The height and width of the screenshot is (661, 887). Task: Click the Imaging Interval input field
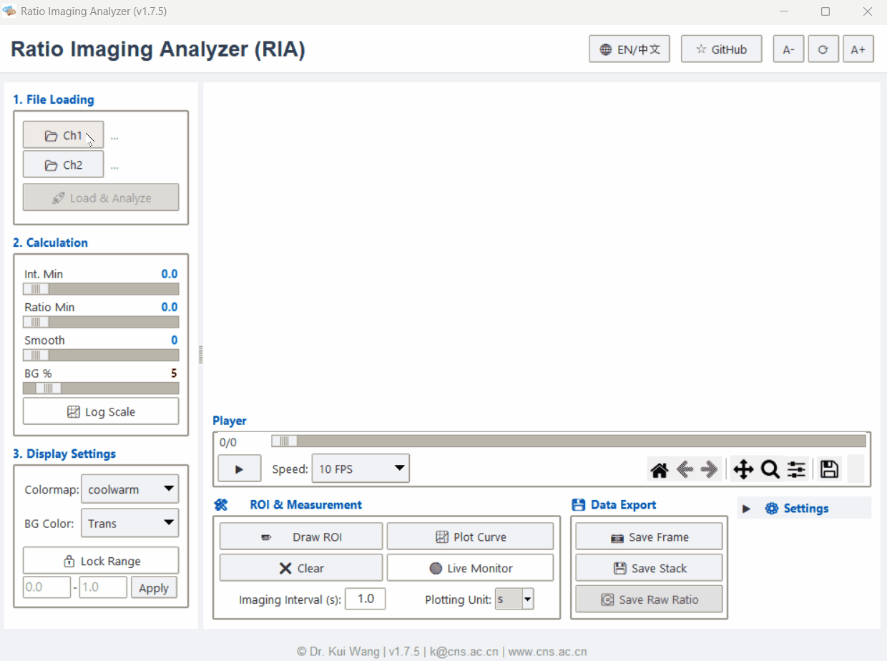[x=365, y=599]
